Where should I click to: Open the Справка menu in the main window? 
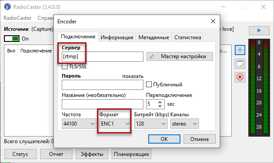coord(45,18)
